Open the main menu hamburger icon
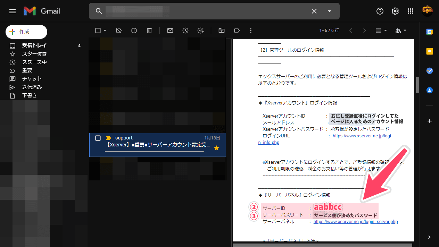This screenshot has height=247, width=439. click(13, 11)
